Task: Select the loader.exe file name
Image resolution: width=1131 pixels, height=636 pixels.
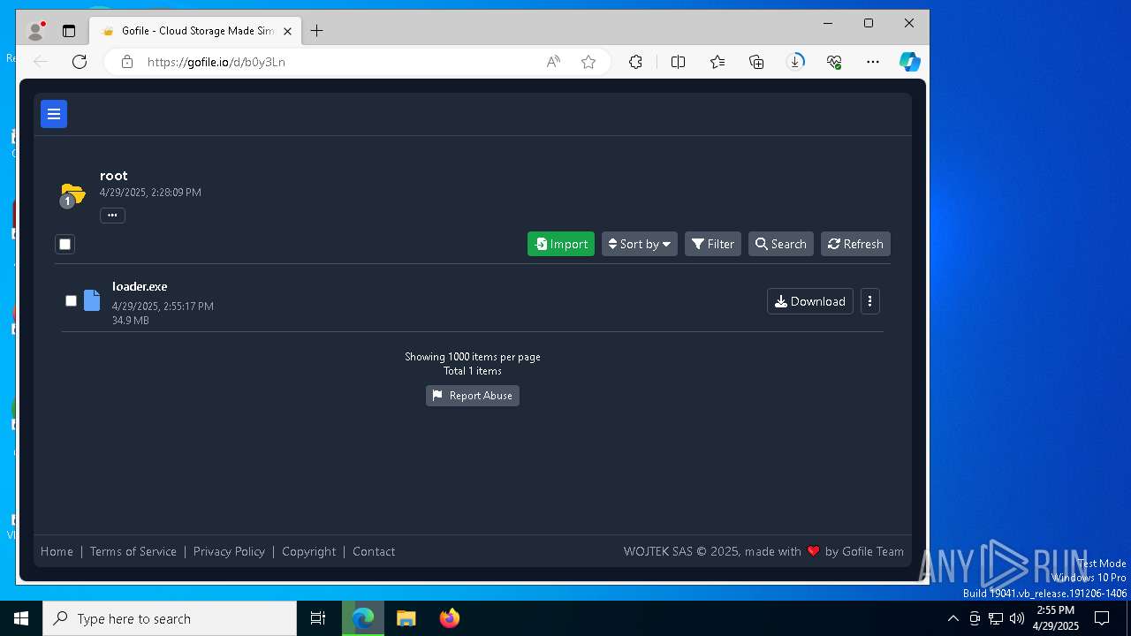Action: coord(140,286)
